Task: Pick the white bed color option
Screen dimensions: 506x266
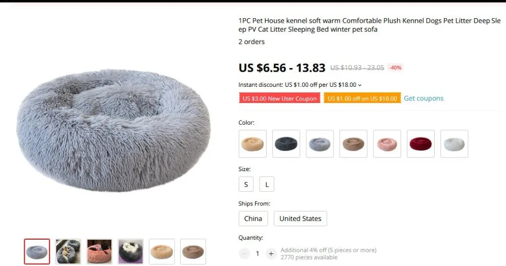Action: pos(454,144)
